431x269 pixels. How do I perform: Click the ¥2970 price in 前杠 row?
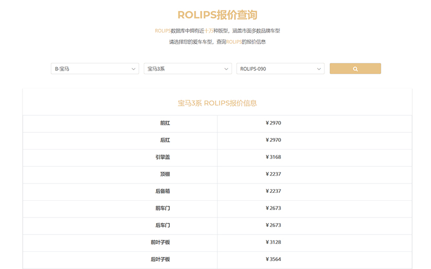[x=273, y=123]
